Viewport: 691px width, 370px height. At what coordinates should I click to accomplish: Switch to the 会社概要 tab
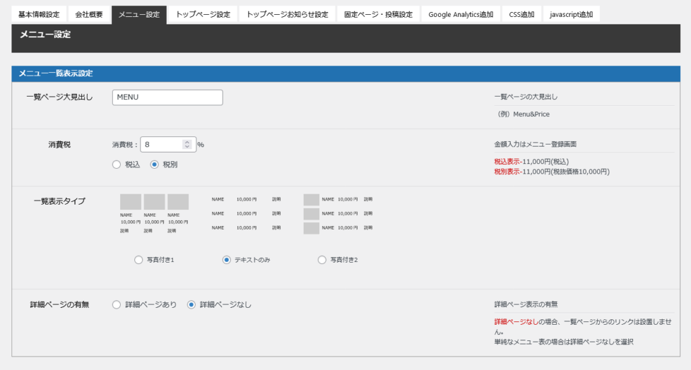coord(89,14)
